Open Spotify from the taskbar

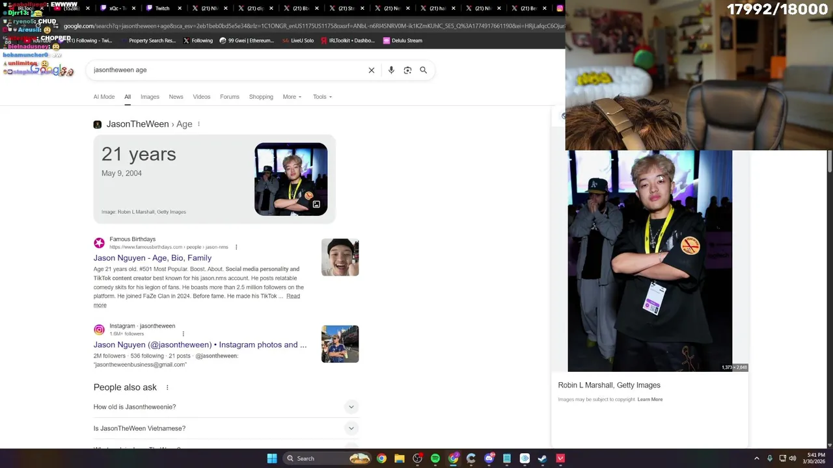435,458
